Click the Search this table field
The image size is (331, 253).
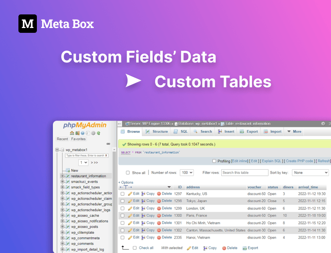pos(244,173)
